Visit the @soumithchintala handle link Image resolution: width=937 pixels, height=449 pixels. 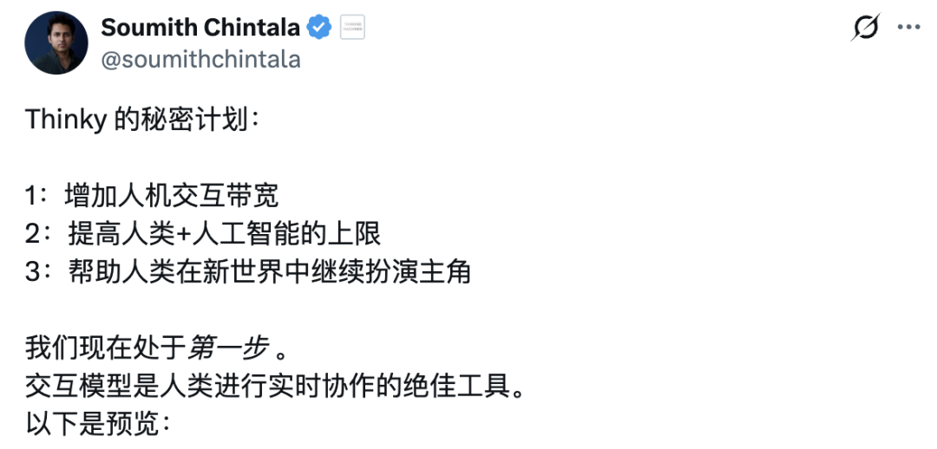pos(200,60)
